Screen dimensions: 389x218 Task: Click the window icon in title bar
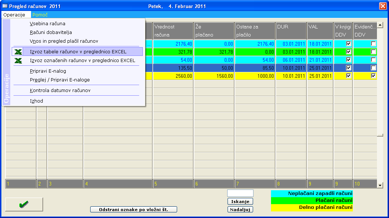(x=5, y=6)
